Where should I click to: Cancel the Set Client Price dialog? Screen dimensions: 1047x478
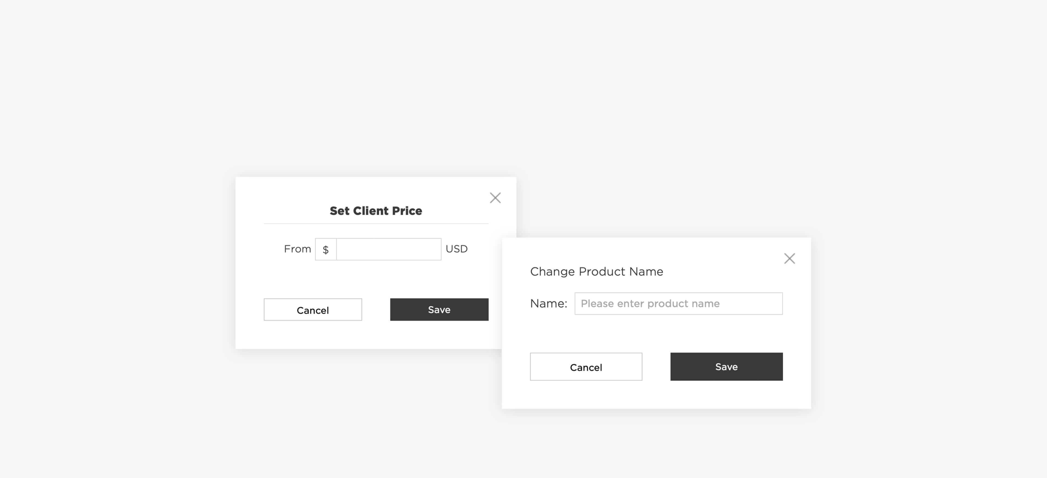pyautogui.click(x=312, y=310)
